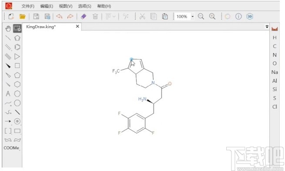285x171 pixels.
Task: Select the solid wedge bond tool
Action: [x=8, y=66]
